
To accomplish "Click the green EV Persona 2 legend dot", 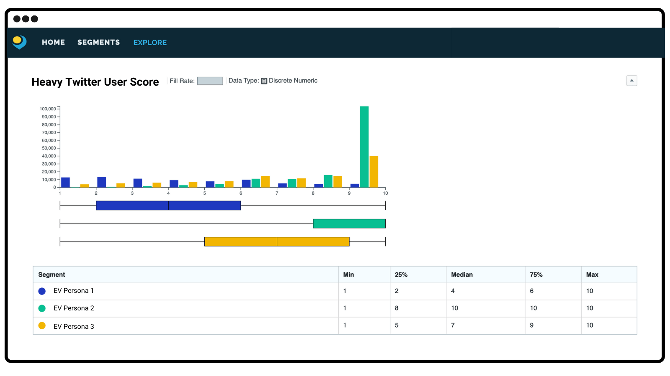I will (42, 308).
